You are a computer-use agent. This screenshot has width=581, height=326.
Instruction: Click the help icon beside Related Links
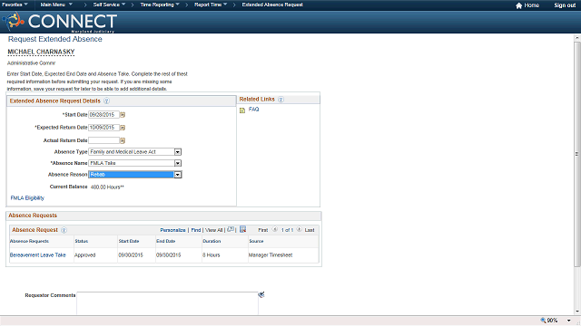point(281,100)
